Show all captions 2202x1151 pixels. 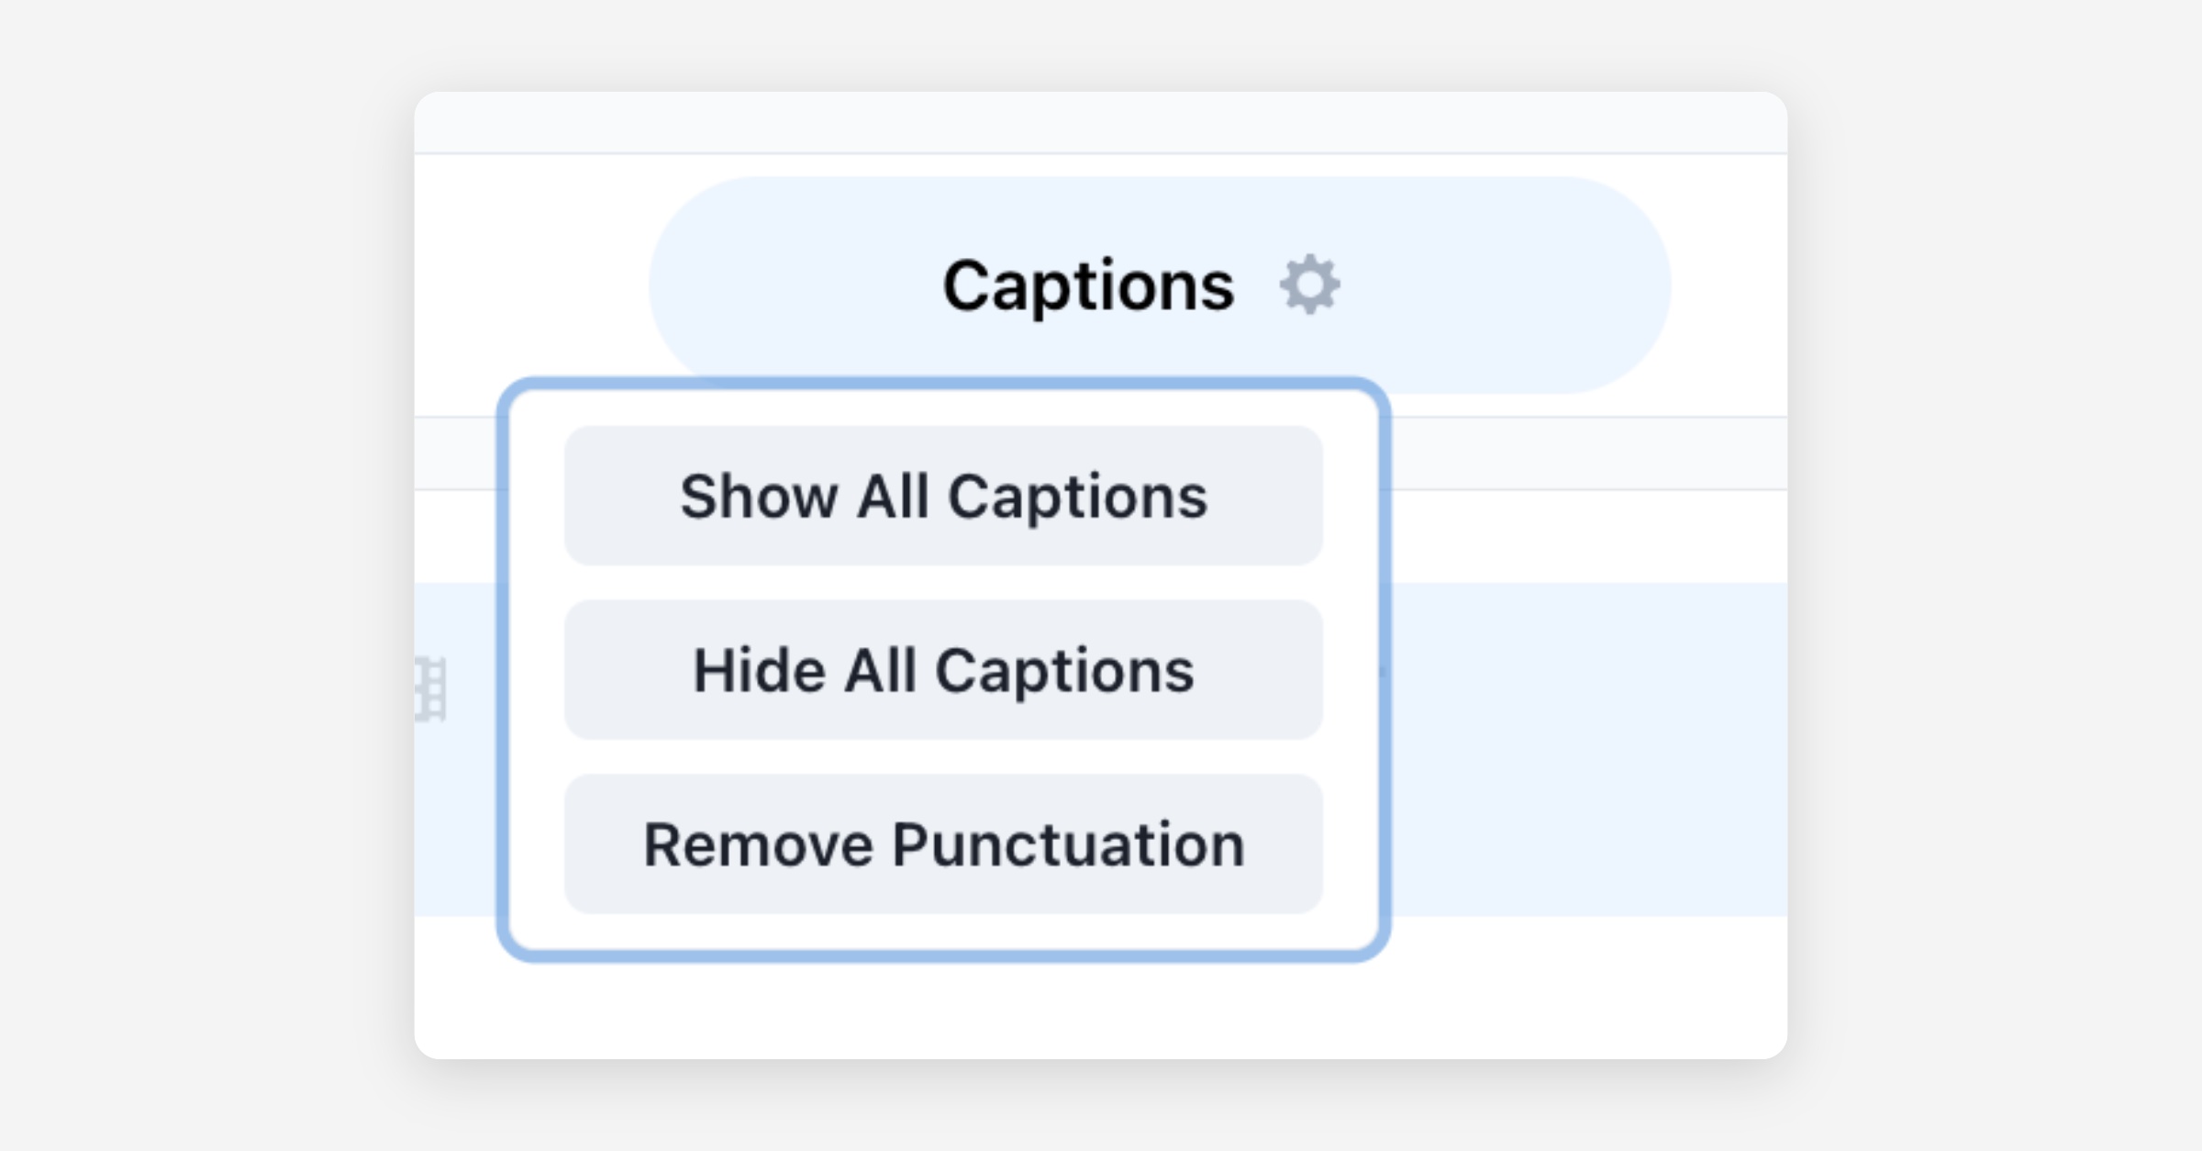pyautogui.click(x=943, y=496)
